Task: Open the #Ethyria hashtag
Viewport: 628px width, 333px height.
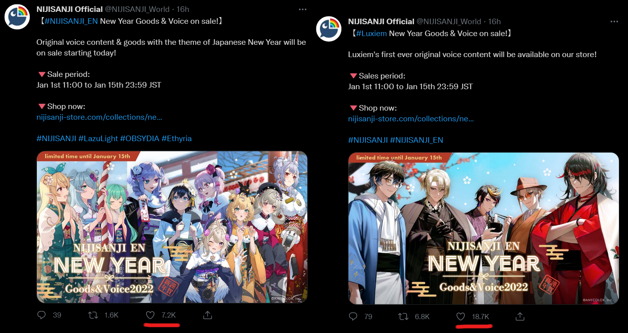Action: pos(177,138)
